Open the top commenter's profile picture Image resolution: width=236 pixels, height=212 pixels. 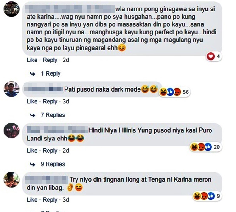coord(11,9)
